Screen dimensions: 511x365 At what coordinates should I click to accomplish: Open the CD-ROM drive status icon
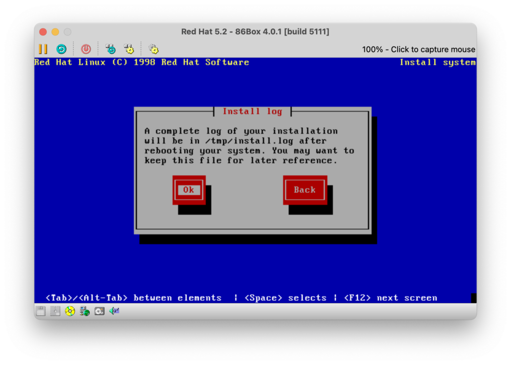tap(70, 311)
